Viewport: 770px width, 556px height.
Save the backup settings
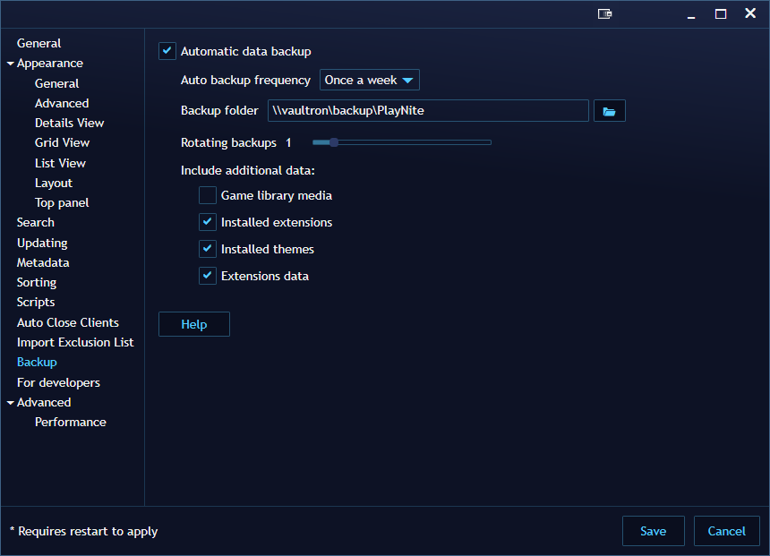pyautogui.click(x=653, y=530)
